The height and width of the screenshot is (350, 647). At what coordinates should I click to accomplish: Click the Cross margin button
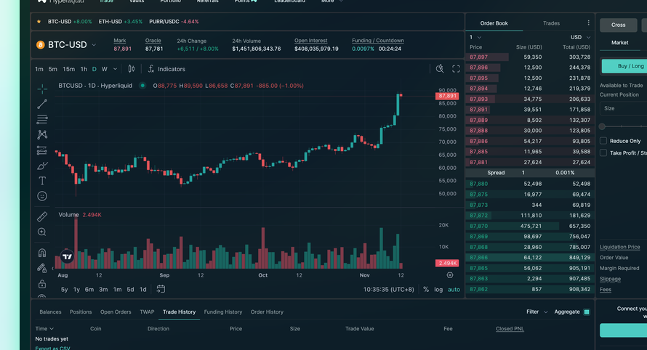point(618,25)
